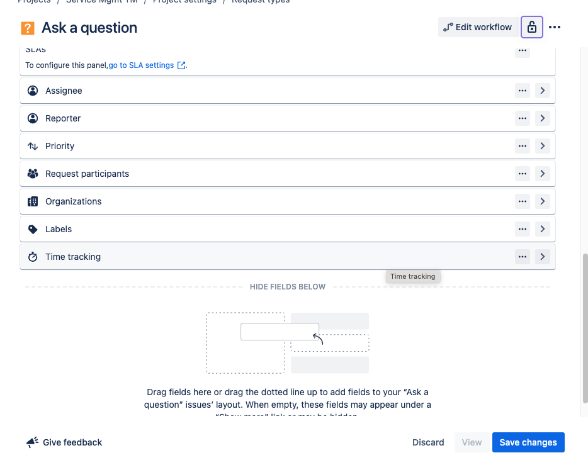Open the Assignee field options ellipsis

[523, 91]
